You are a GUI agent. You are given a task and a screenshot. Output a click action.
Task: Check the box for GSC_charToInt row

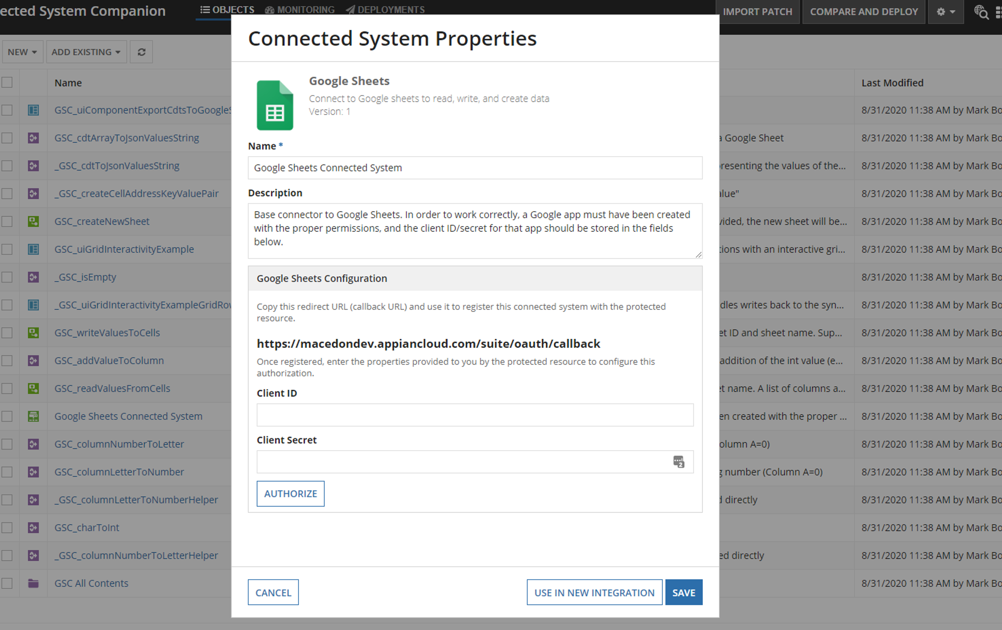click(7, 528)
